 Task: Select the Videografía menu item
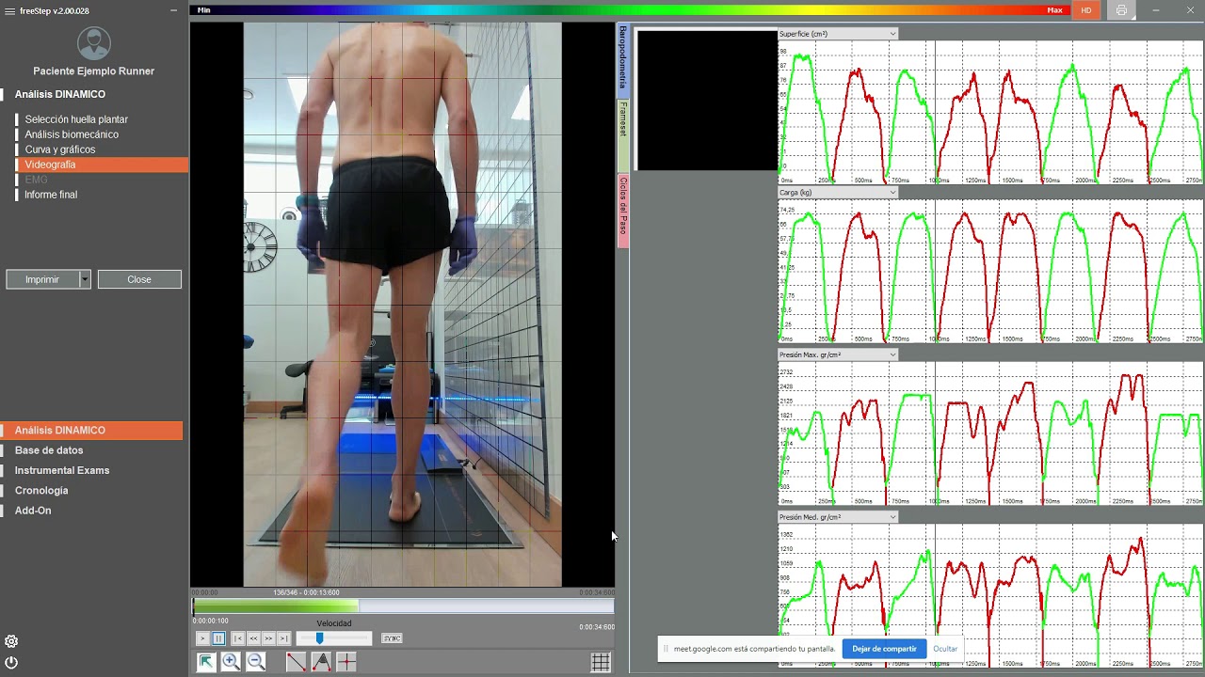pyautogui.click(x=101, y=165)
